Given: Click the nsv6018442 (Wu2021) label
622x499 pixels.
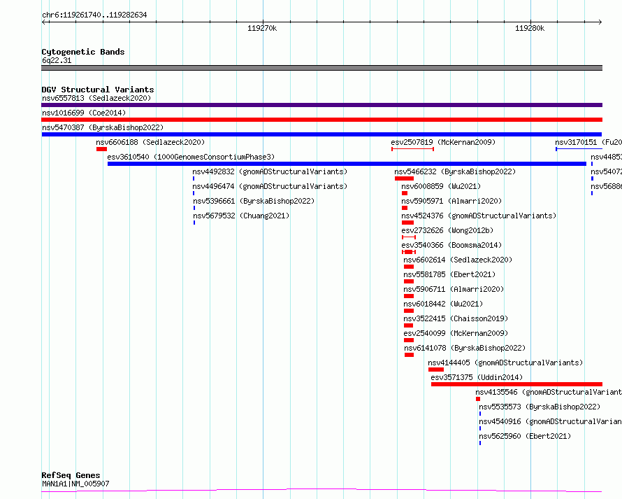Looking at the screenshot, I should pos(443,304).
